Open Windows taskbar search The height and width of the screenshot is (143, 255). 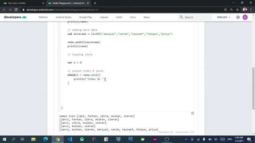[x=14, y=139]
